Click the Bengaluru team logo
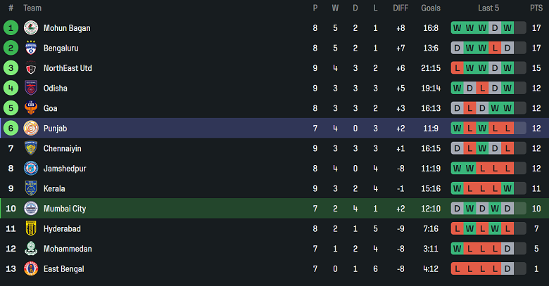 click(x=31, y=48)
